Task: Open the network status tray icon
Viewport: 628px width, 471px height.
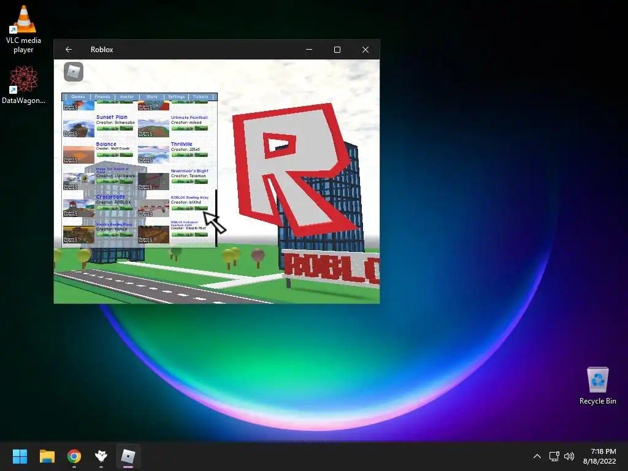Action: point(554,456)
